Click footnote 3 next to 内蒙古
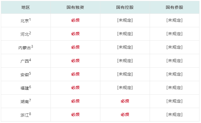Screen dimensions: 201x123 (32, 47)
